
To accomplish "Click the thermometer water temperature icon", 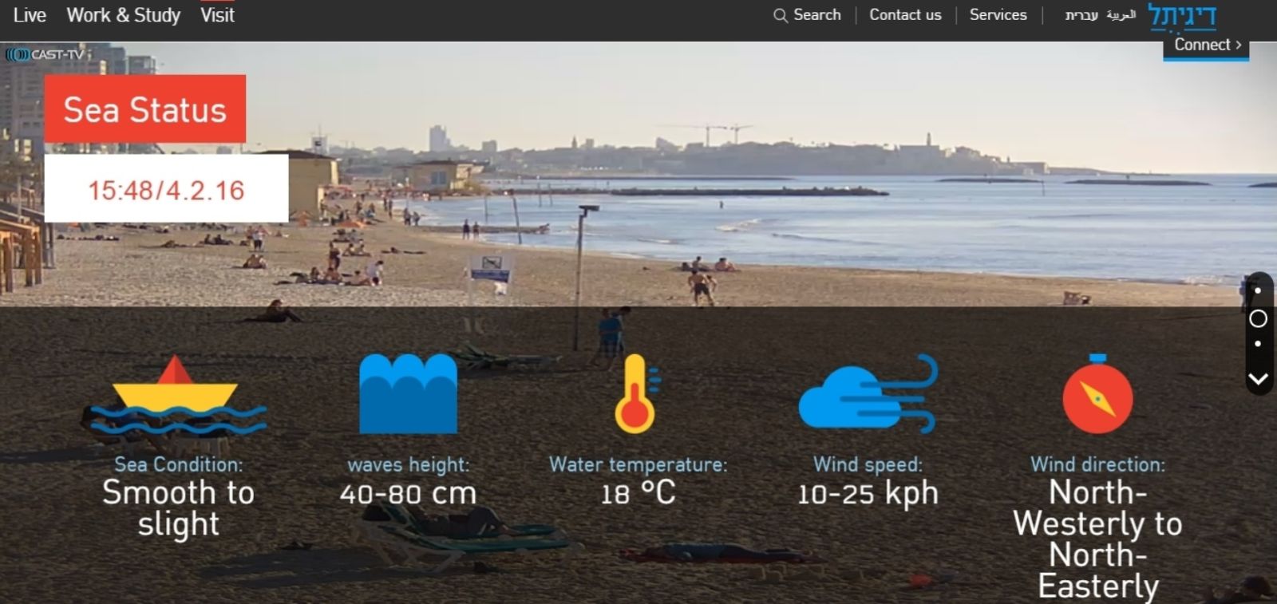I will (636, 394).
